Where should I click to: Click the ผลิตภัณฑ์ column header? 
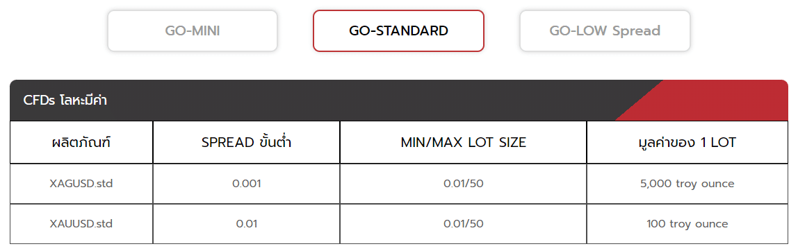81,142
